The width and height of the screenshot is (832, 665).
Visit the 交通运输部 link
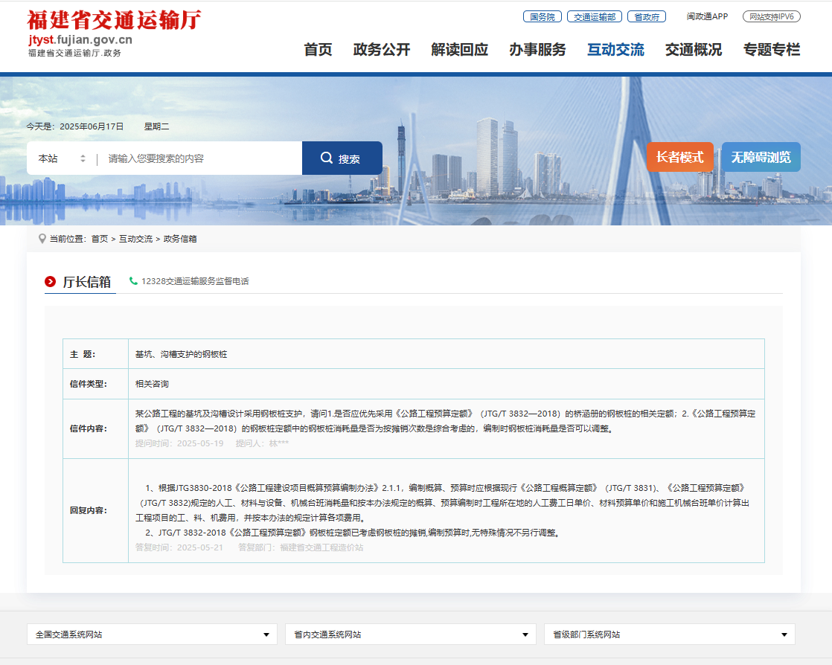[594, 16]
